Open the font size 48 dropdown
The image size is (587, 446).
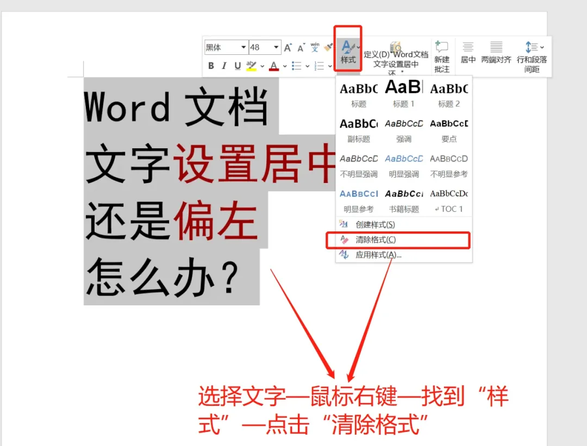point(276,47)
